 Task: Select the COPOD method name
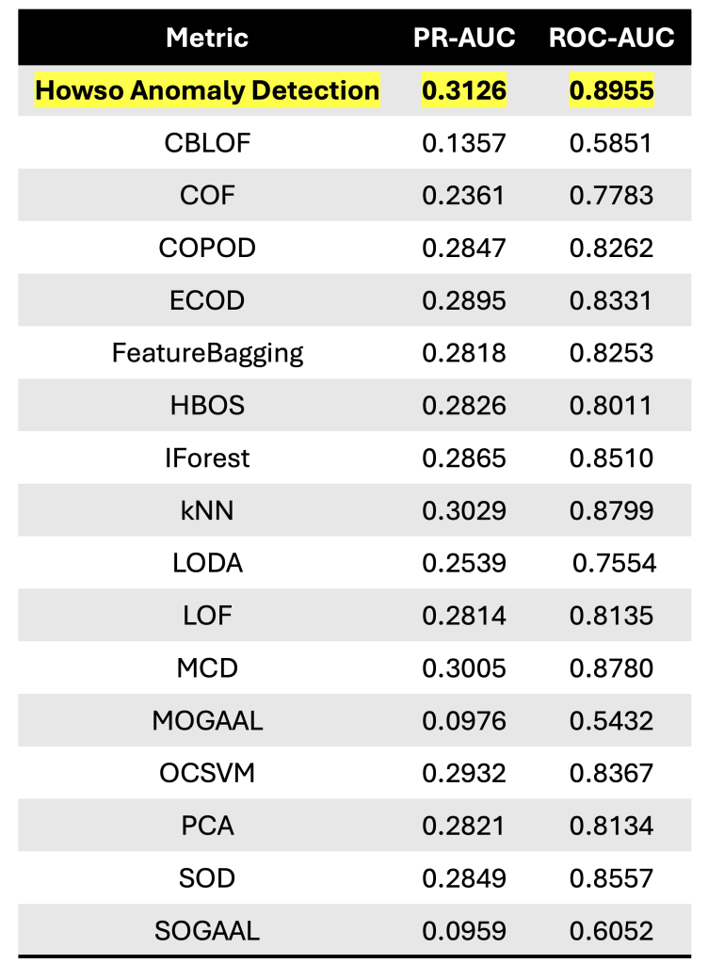pos(207,249)
